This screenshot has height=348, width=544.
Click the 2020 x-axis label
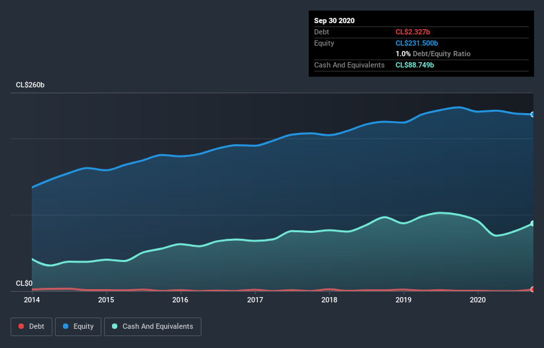pyautogui.click(x=478, y=300)
